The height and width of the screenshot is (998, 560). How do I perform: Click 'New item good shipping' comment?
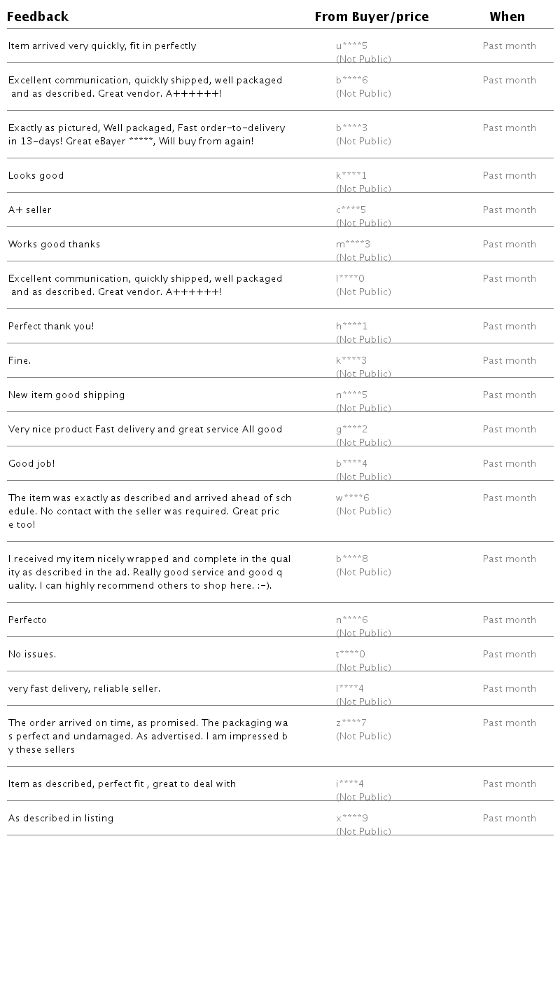(66, 395)
